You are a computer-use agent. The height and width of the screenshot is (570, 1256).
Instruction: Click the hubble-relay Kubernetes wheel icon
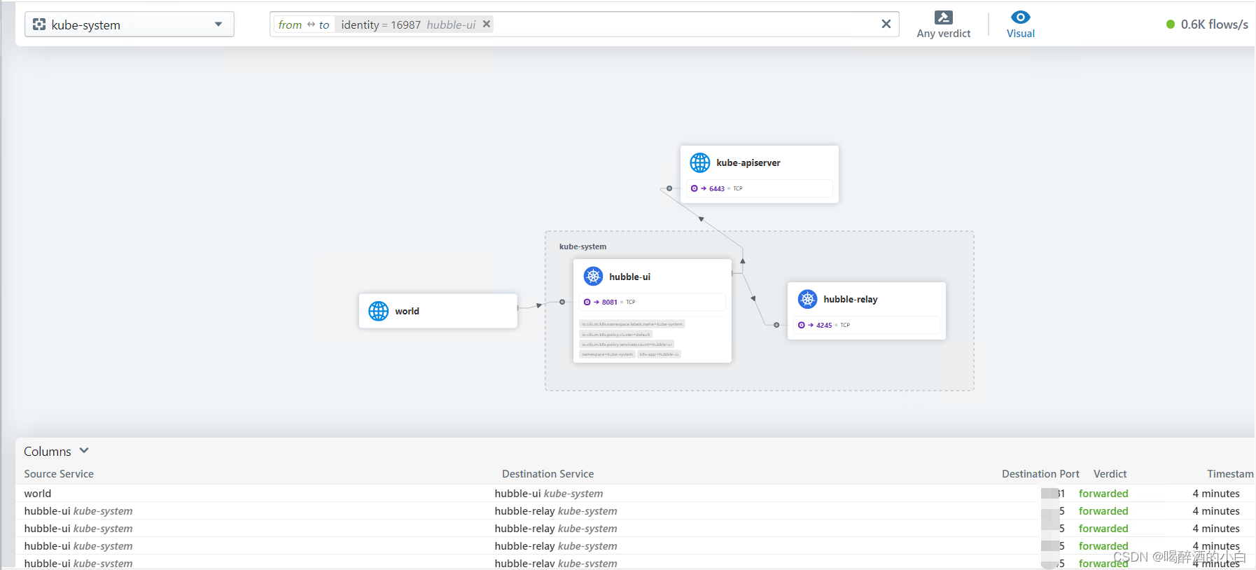[x=808, y=299]
